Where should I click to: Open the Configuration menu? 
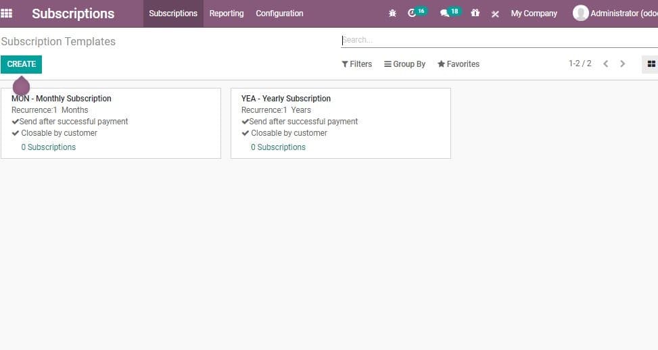tap(279, 14)
